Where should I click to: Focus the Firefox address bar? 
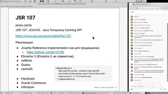[150, 8]
